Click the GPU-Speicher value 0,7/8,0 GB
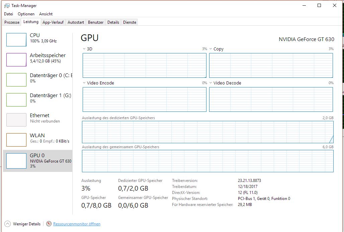This screenshot has height=232, width=344. [x=96, y=205]
